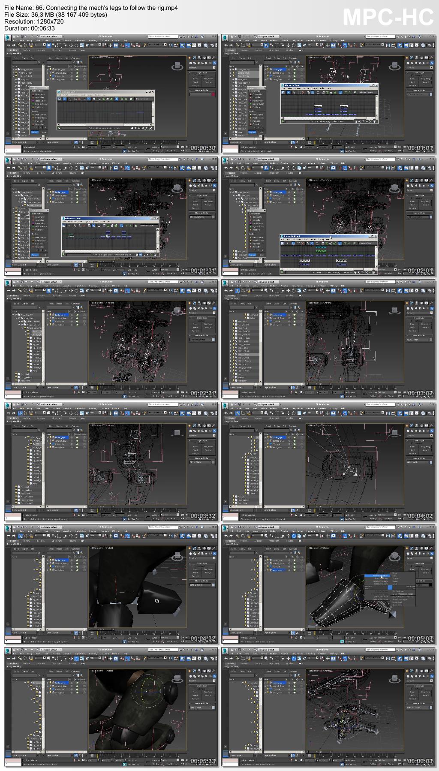Open the Help menu in 00:01:31 frame

(x=125, y=163)
